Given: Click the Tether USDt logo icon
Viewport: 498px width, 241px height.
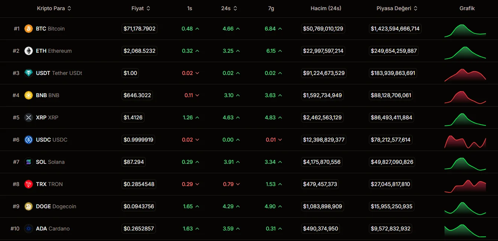Looking at the screenshot, I should [x=29, y=73].
